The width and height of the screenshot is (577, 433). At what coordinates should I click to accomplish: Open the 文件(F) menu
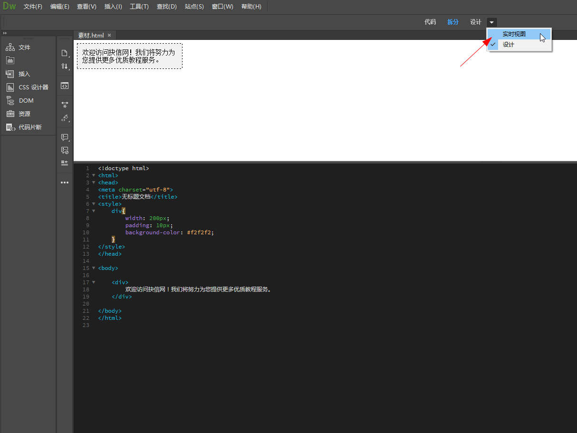[x=33, y=7]
